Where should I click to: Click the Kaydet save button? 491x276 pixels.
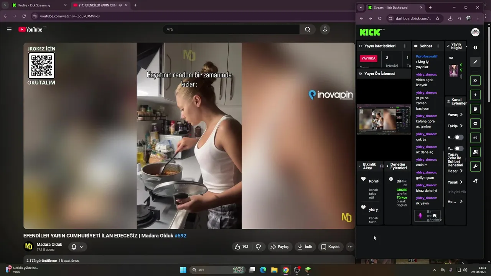(x=330, y=247)
